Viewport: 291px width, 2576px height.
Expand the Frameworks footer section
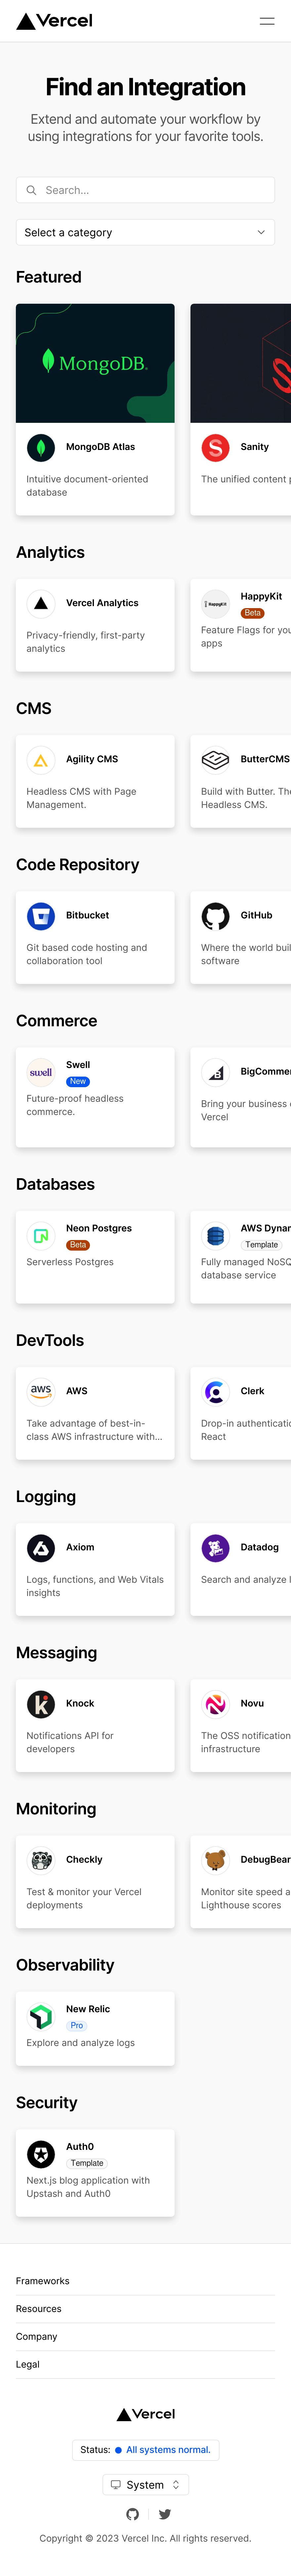tap(145, 2281)
